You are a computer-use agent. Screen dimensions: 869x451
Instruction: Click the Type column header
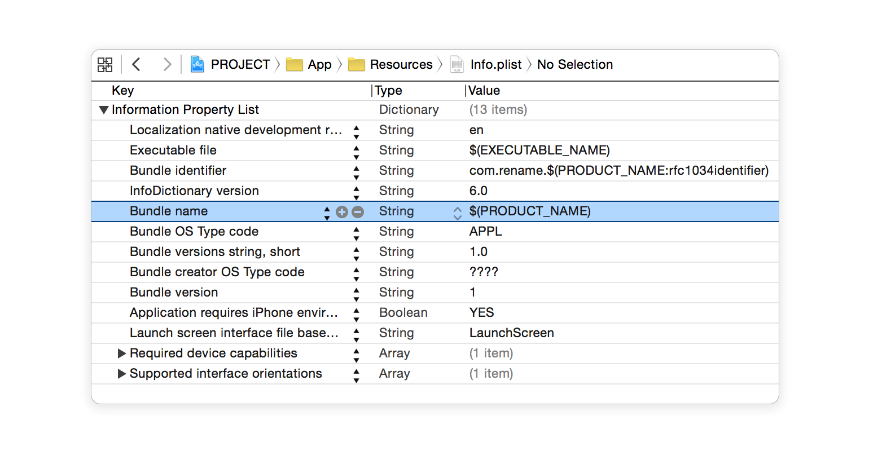pyautogui.click(x=388, y=91)
